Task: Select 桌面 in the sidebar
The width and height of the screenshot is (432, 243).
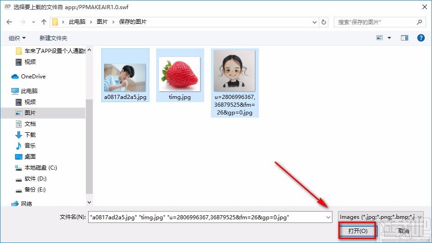Action: 26,156
